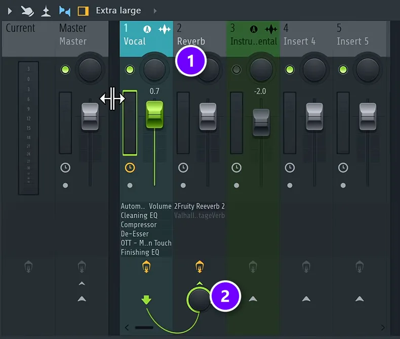The width and height of the screenshot is (400, 339).
Task: Mute the Insert 5 track LED
Action: pos(343,70)
